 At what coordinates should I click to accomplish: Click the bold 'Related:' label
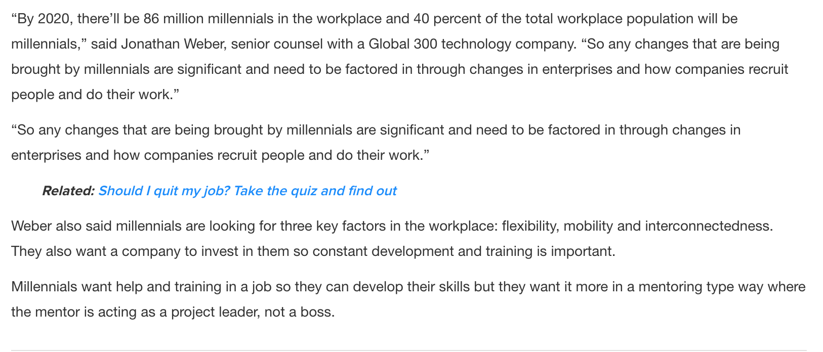pos(68,191)
